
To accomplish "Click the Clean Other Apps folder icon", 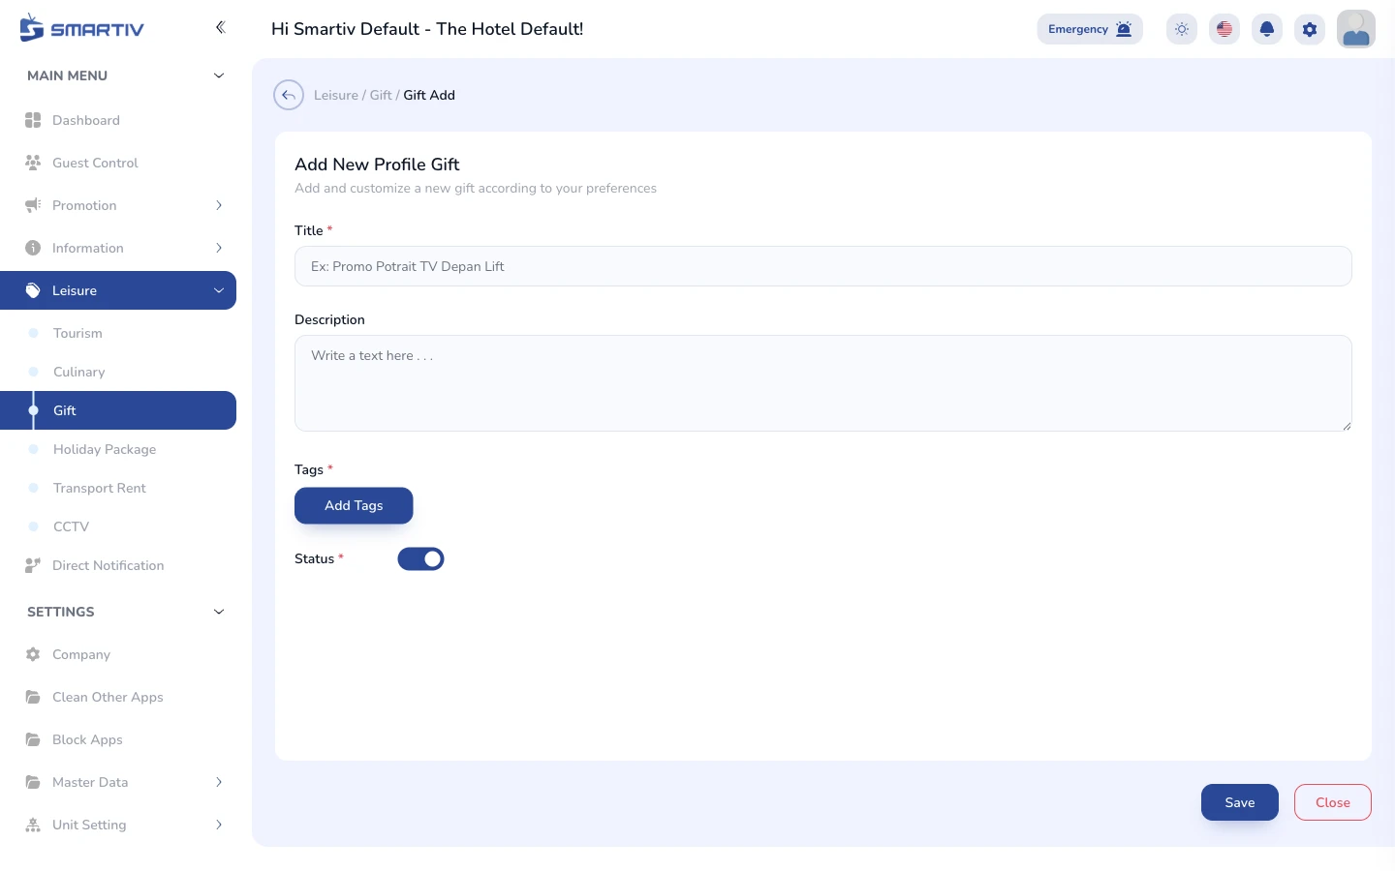I will pyautogui.click(x=33, y=697).
